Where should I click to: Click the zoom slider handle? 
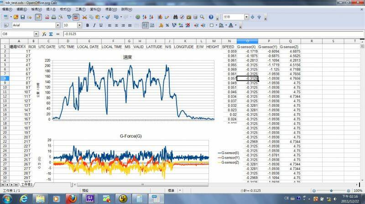pos(331,191)
